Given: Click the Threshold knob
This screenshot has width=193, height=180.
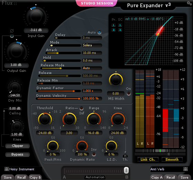Looking at the screenshot, I should coord(45,119).
